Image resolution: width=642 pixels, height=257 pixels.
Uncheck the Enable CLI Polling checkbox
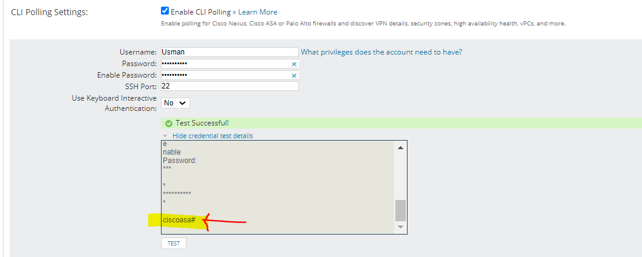click(165, 11)
